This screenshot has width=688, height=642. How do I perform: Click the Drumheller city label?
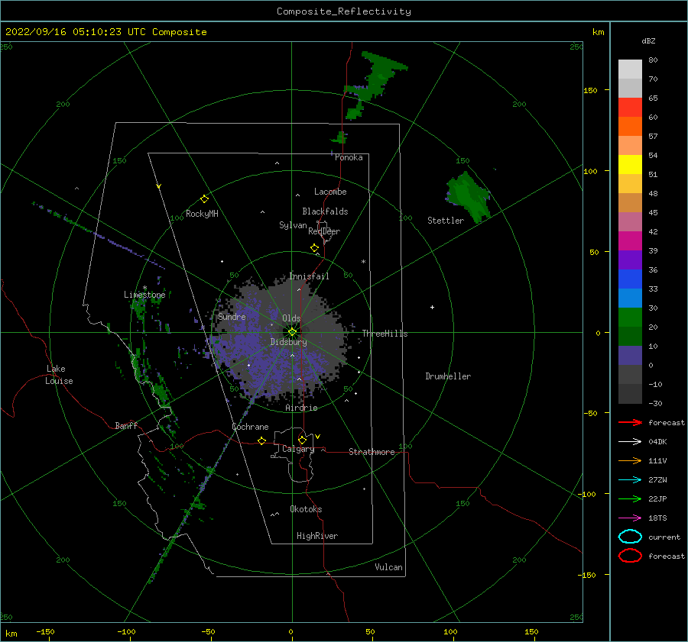click(448, 376)
